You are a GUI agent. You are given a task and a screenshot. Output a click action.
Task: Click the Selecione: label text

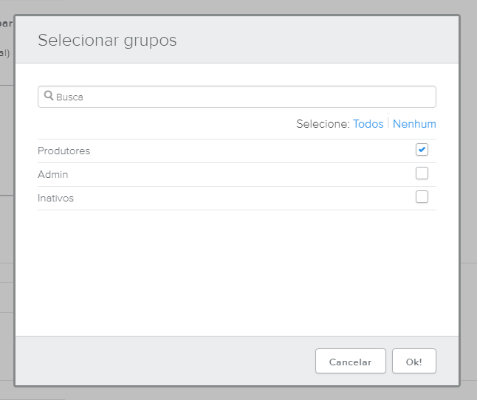click(323, 124)
